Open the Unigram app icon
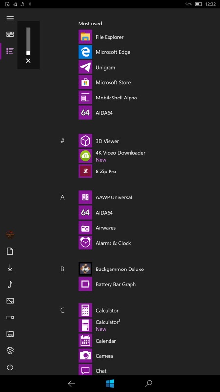This screenshot has height=392, width=220. (85, 67)
